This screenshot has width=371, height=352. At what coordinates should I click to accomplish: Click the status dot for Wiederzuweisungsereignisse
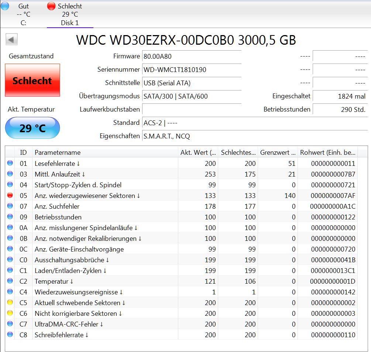tap(10, 292)
